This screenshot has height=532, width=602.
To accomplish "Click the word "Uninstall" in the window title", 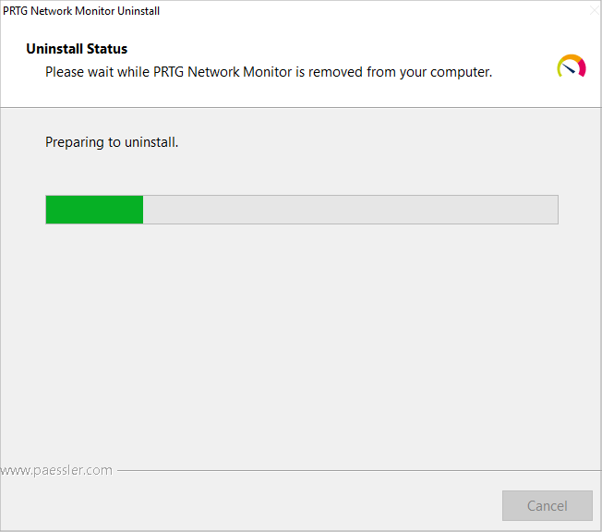I will point(137,11).
